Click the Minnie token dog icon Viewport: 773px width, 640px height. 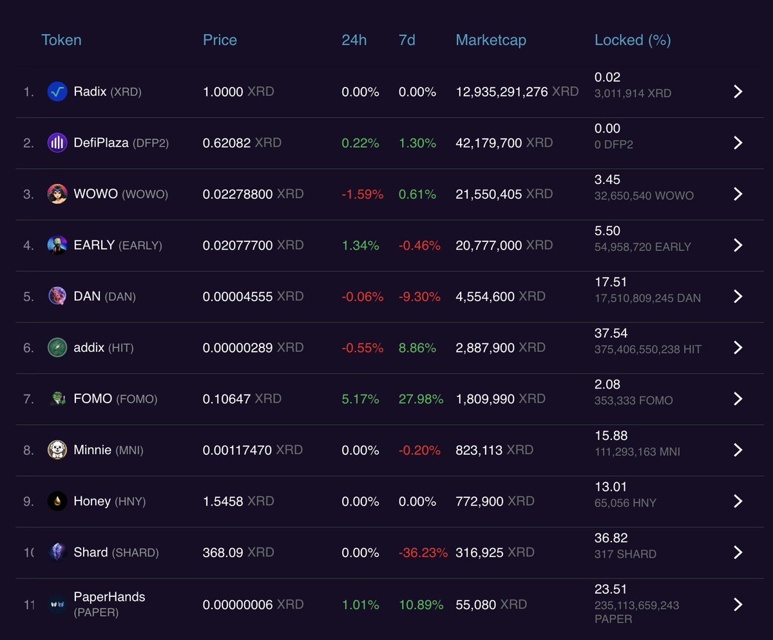tap(57, 450)
